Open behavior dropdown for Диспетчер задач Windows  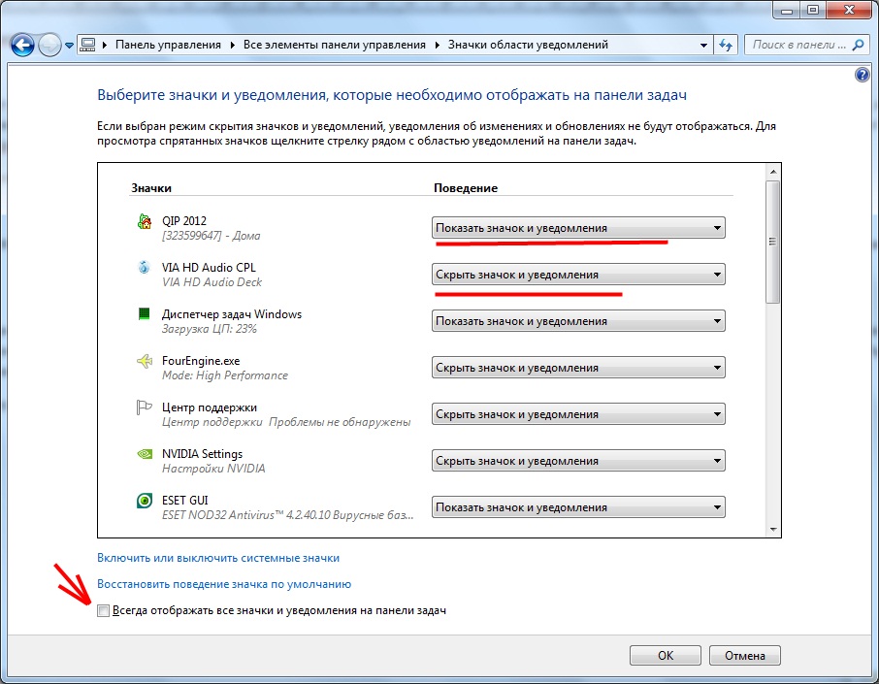578,321
